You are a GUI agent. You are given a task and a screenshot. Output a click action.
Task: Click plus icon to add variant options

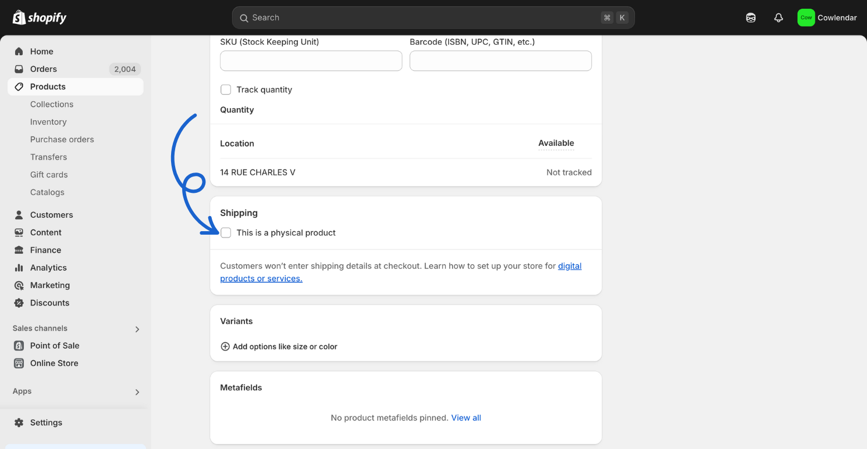coord(225,347)
